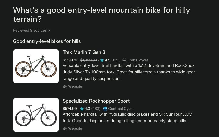Open the Trek Marlin 7 Gen 3 title
This screenshot has width=219, height=137.
pyautogui.click(x=84, y=52)
